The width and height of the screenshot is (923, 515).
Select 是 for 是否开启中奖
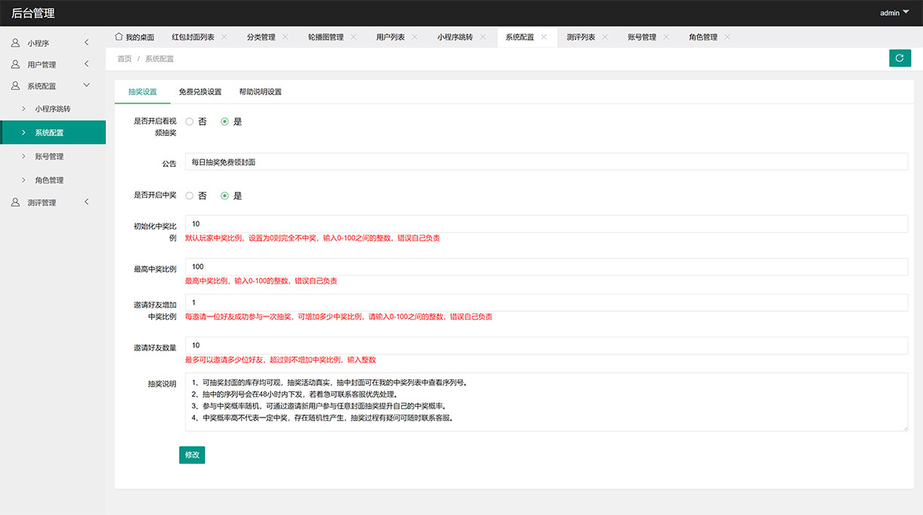[x=224, y=196]
